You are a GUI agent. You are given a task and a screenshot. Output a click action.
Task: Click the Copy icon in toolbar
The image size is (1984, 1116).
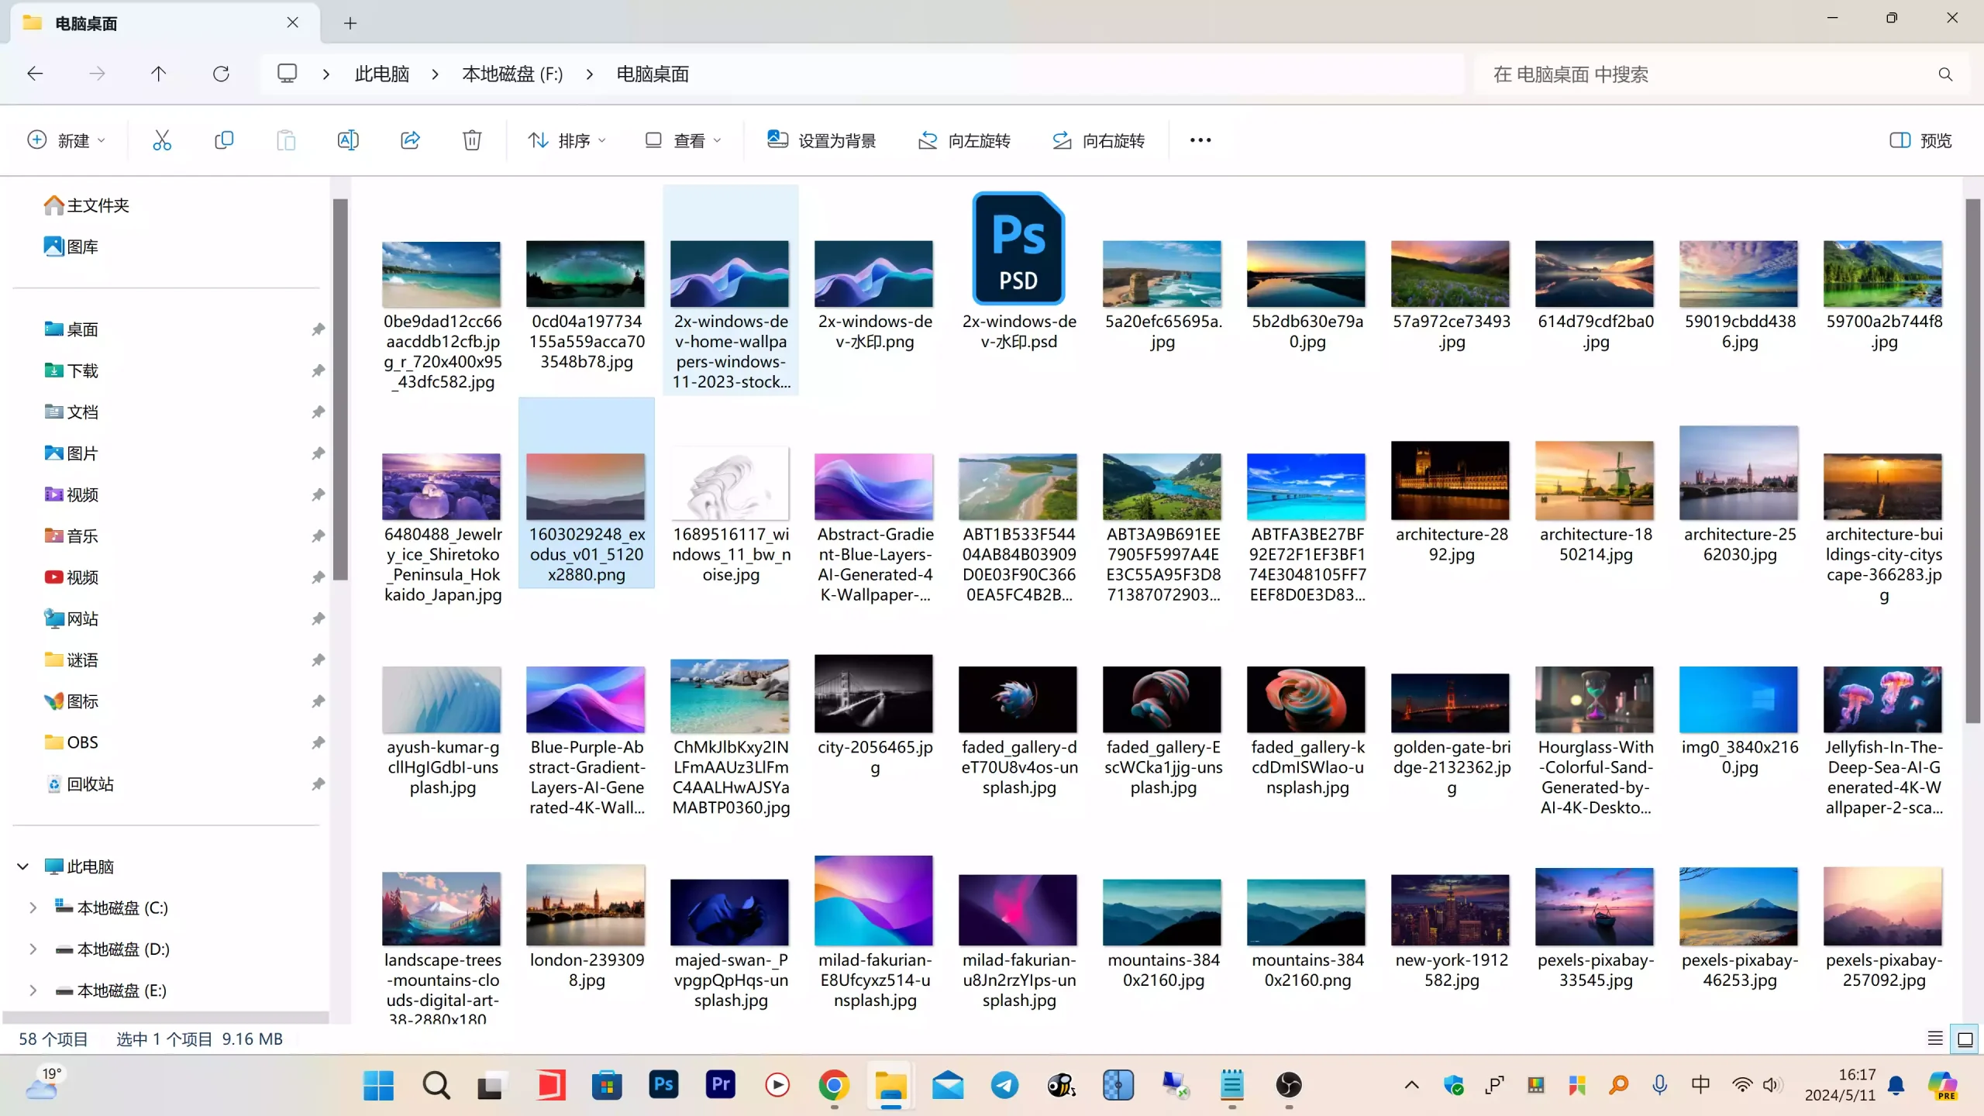[x=223, y=140]
